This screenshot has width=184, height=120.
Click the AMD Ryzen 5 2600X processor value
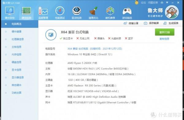[82, 63]
